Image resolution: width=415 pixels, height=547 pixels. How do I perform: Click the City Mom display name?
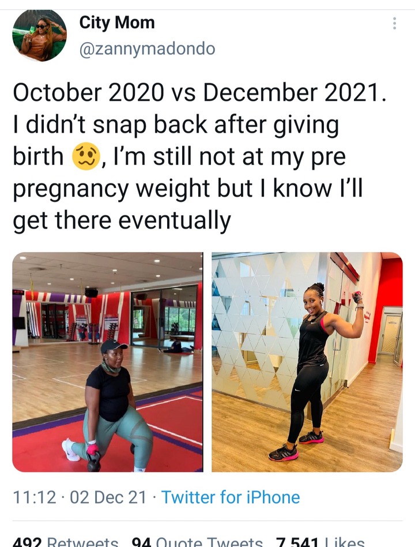(x=117, y=23)
